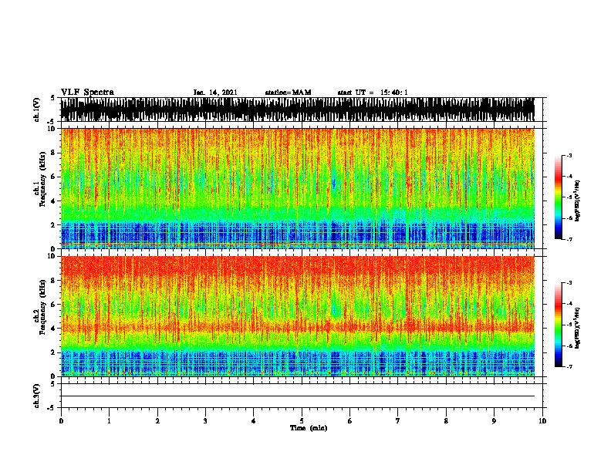Click the "3" tick on the time axis

click(x=205, y=421)
